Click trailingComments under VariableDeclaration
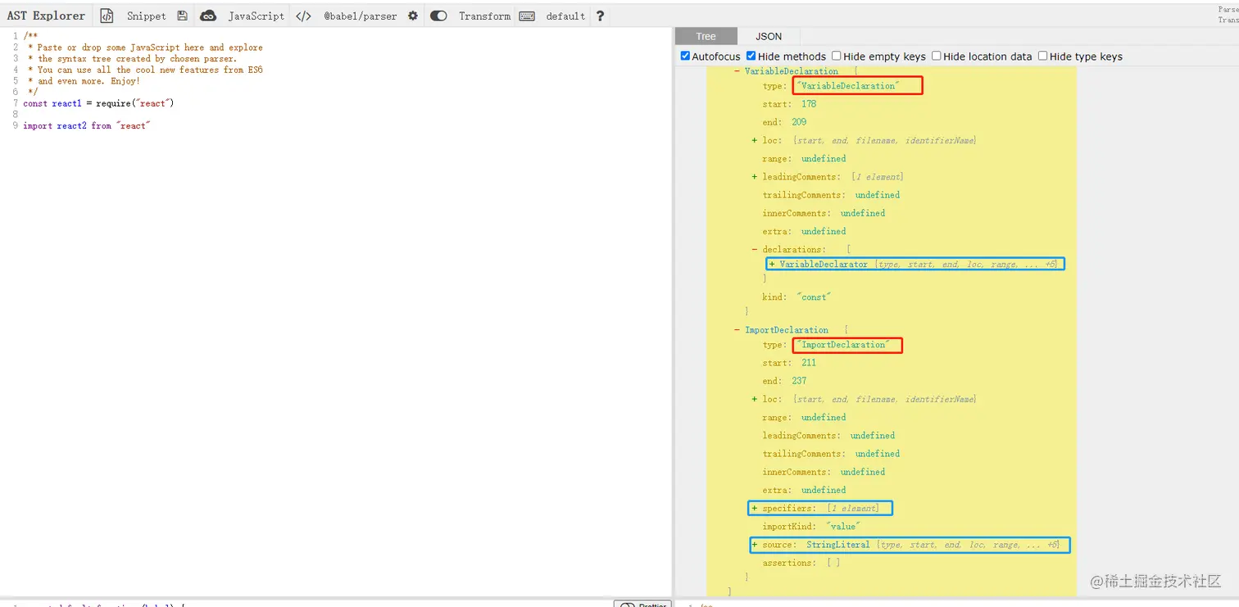This screenshot has width=1239, height=607. coord(831,195)
